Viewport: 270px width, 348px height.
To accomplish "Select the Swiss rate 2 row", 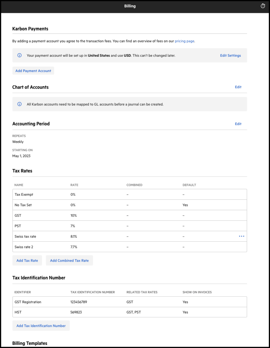I will (130, 247).
